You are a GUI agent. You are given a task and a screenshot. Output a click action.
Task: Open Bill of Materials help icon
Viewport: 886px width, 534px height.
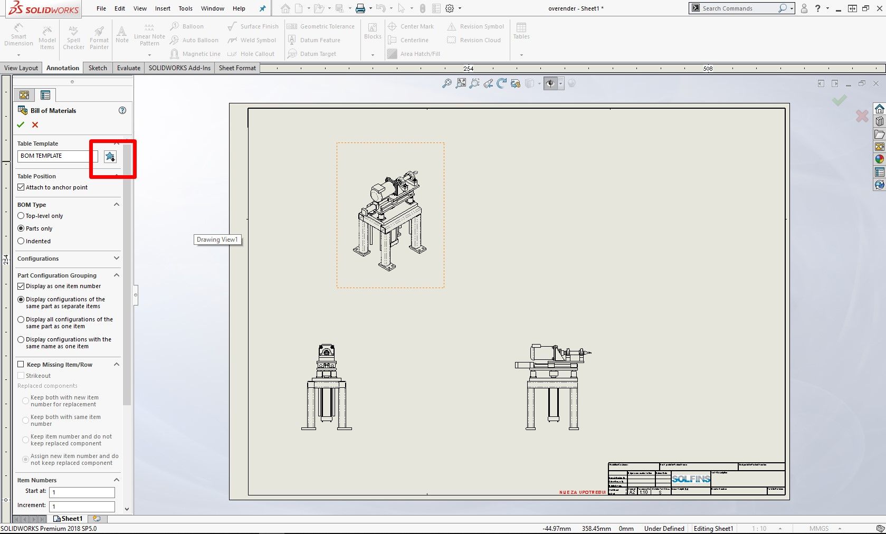(x=122, y=111)
